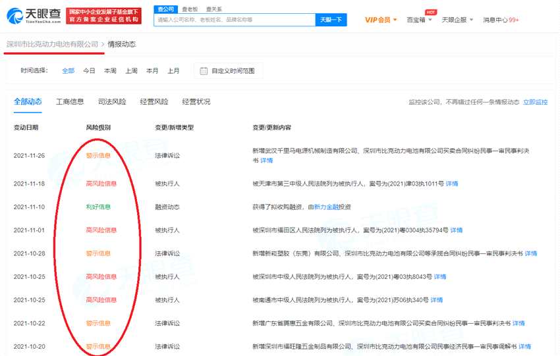Click 法律诉讼 type on 2021-10-28 row
The height and width of the screenshot is (356, 560).
(x=167, y=253)
